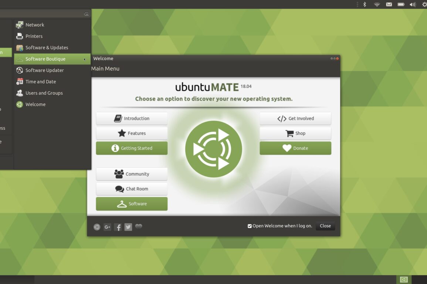This screenshot has height=284, width=427.
Task: Click the speech bubbles icon on Chat Room
Action: (x=119, y=189)
